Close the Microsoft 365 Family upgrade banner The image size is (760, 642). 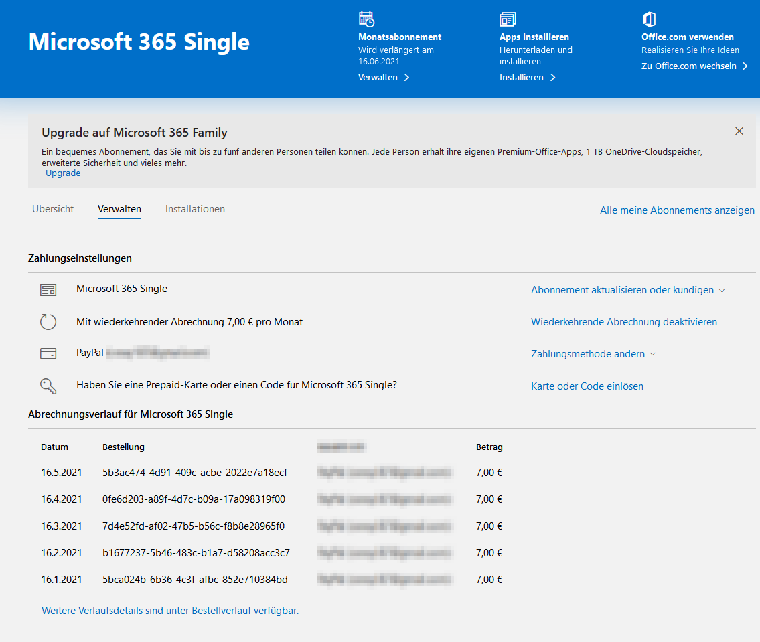tap(739, 131)
